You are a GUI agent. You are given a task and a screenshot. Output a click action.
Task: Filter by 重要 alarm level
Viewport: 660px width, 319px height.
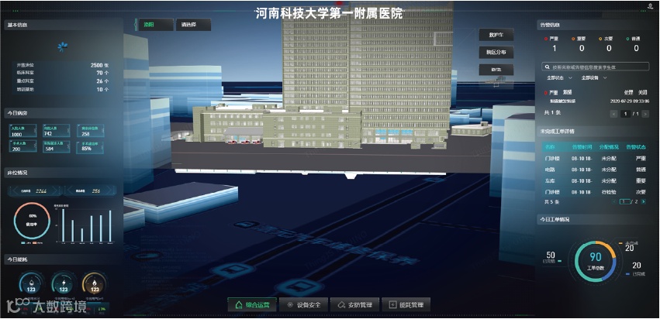[x=579, y=38]
